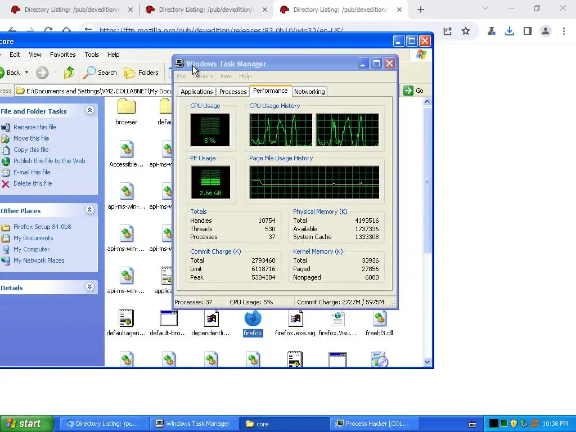Open the Explorer Favorites menu

pyautogui.click(x=63, y=55)
